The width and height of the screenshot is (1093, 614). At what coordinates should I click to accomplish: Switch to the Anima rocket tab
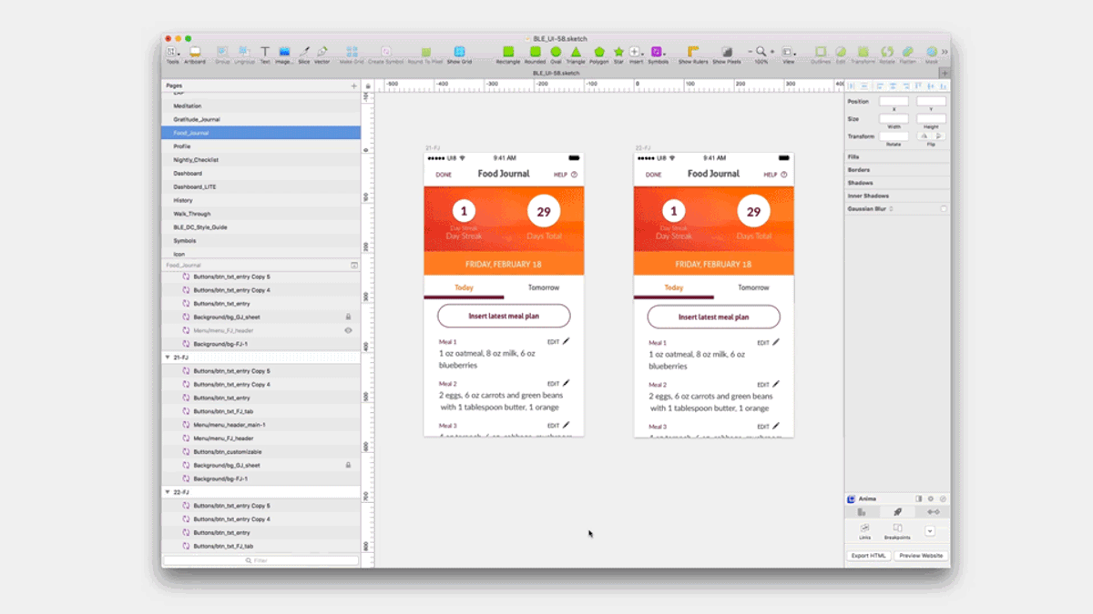[897, 512]
